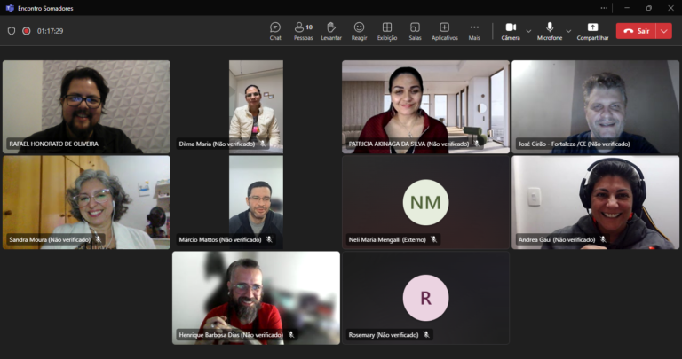Select Dilma Maria video tile

click(x=256, y=106)
